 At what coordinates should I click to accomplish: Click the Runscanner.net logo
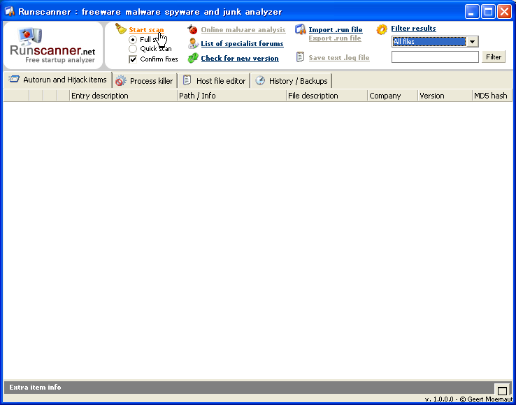(x=53, y=45)
